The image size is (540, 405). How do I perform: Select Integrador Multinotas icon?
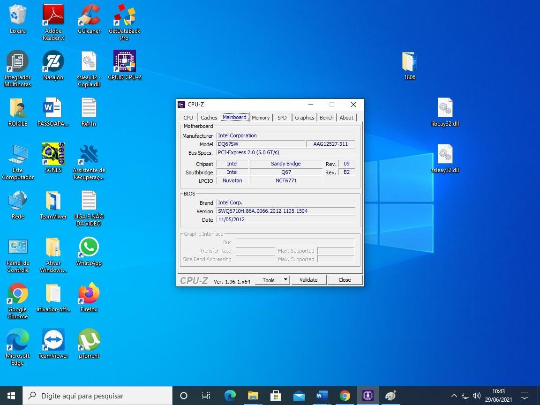tap(17, 68)
